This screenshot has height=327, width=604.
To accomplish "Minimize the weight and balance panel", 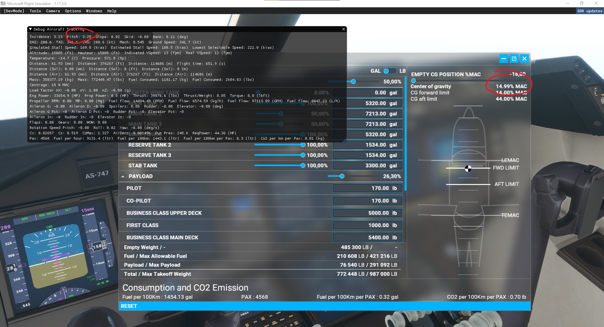I will (x=504, y=58).
